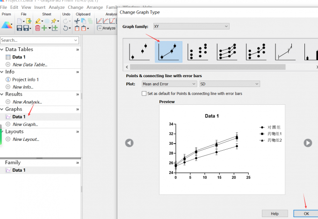Open the Insert menu
The height and width of the screenshot is (219, 318).
pos(40,7)
